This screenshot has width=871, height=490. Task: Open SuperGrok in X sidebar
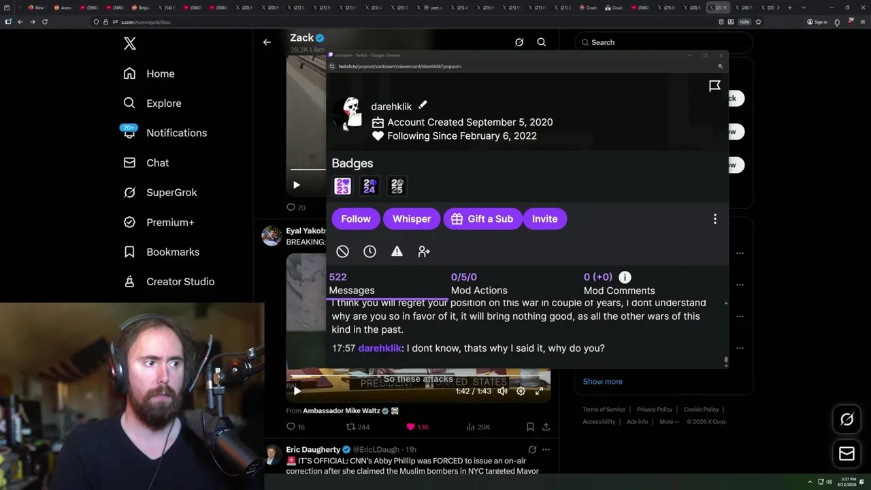[x=160, y=193]
